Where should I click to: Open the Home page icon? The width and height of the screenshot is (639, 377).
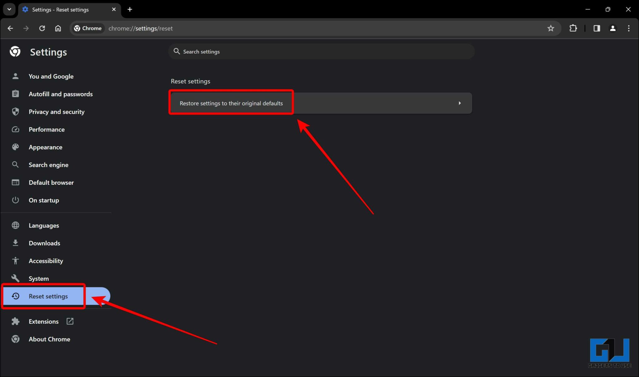(x=58, y=28)
